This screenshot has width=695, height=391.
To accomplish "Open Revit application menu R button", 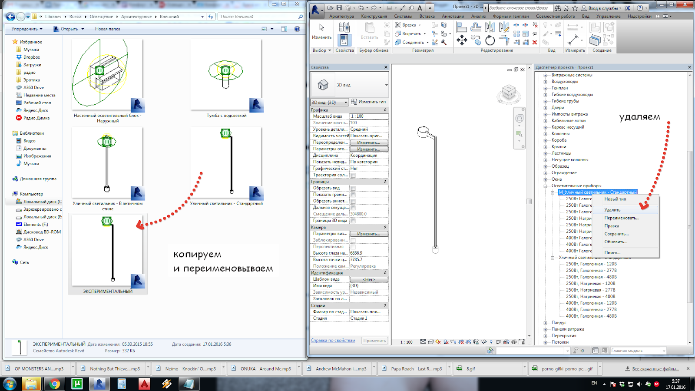I will tap(317, 10).
